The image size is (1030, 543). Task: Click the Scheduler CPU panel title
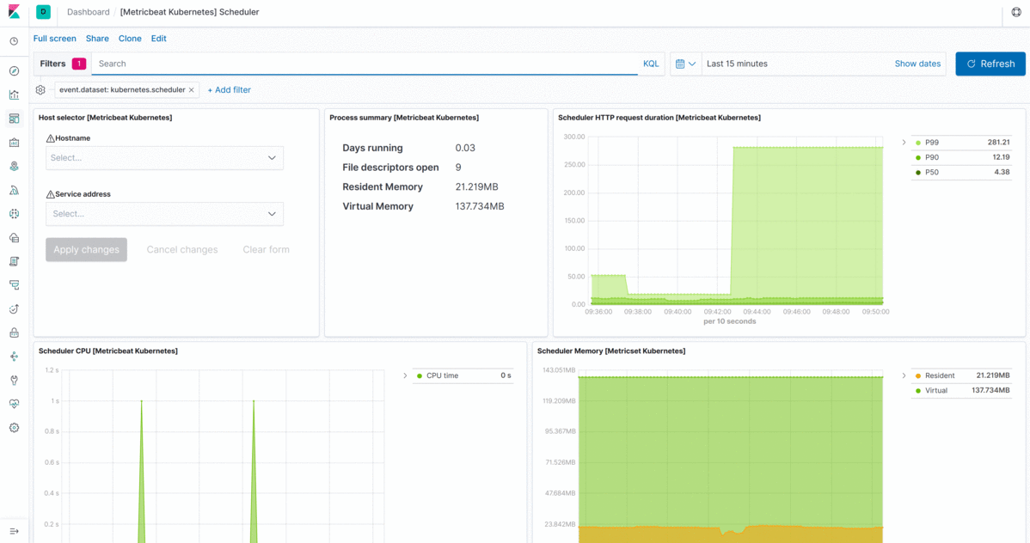pyautogui.click(x=107, y=351)
